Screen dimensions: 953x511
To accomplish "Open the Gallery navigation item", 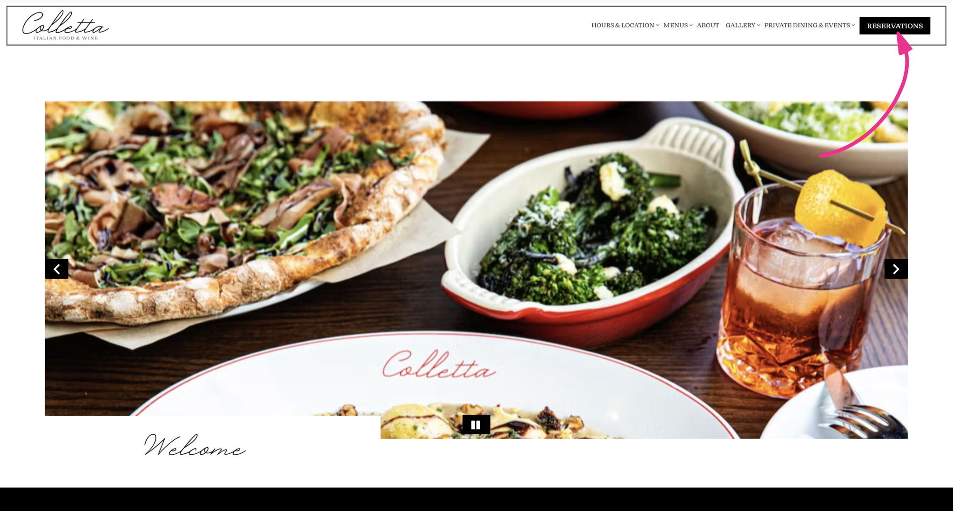I will 740,25.
